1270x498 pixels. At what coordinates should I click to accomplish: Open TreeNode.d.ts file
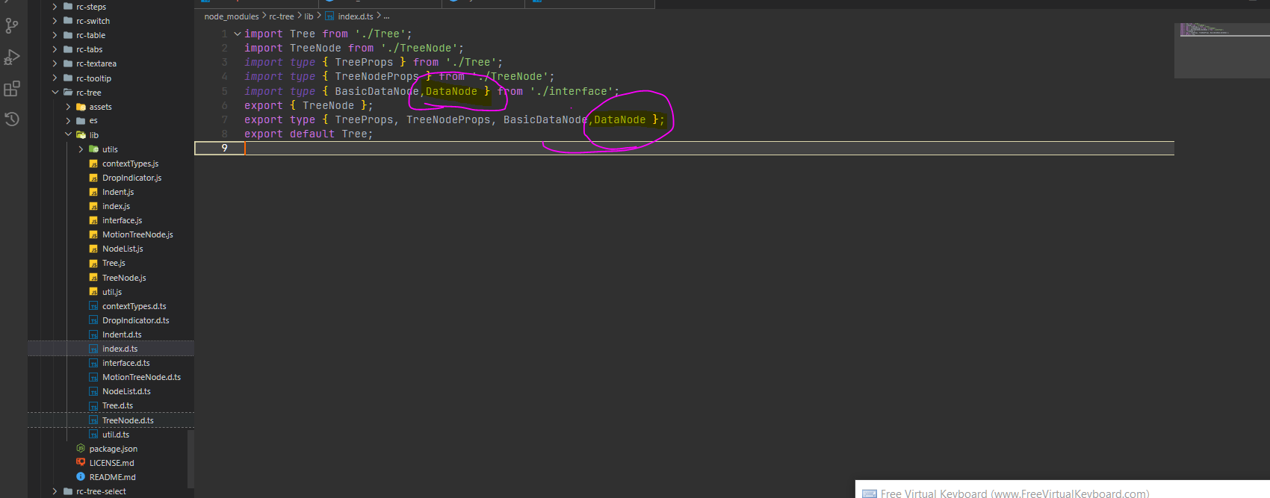(128, 420)
